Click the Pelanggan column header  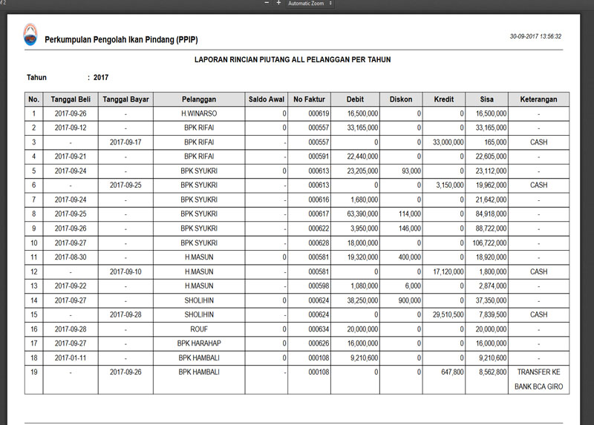point(198,99)
